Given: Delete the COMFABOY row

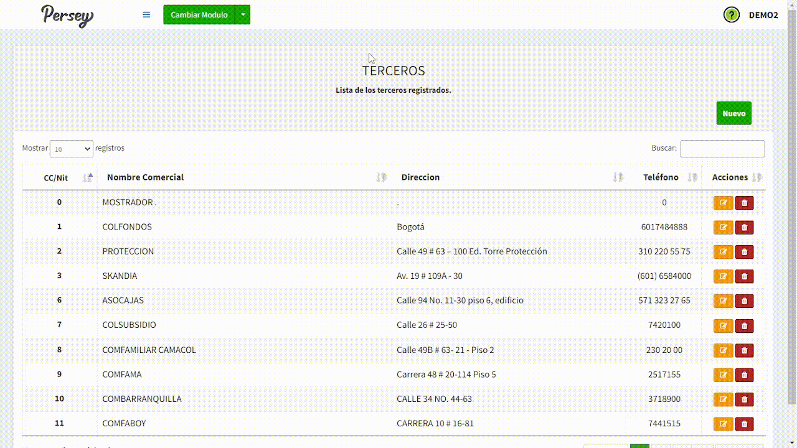Looking at the screenshot, I should pos(744,424).
